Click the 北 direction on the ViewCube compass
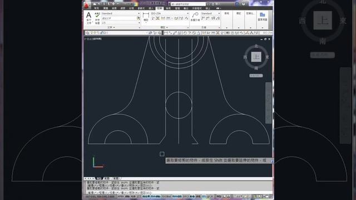The width and height of the screenshot is (356, 200). [256, 46]
